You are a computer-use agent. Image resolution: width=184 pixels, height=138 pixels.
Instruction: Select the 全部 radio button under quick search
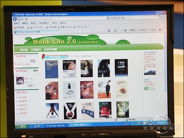[15, 64]
